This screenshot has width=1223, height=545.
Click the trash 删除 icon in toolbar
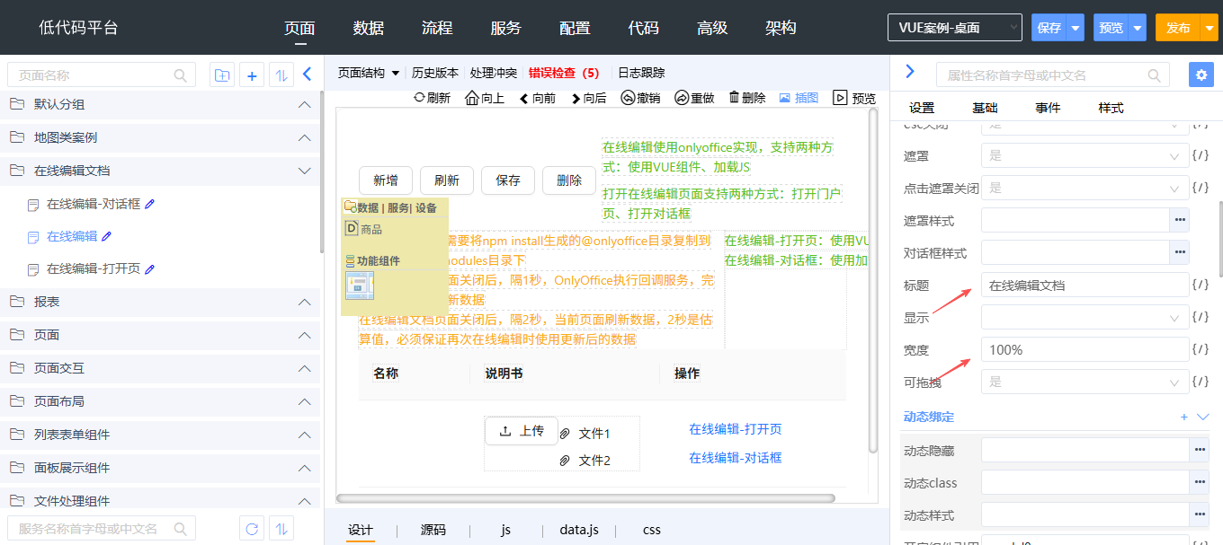click(x=735, y=98)
